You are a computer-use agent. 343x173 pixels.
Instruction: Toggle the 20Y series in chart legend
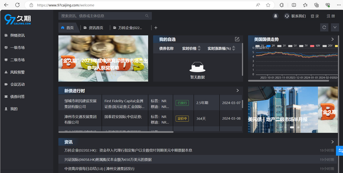point(327,46)
